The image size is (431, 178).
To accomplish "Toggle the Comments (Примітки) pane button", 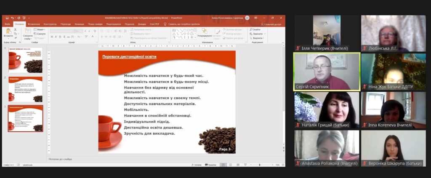I will (x=210, y=165).
